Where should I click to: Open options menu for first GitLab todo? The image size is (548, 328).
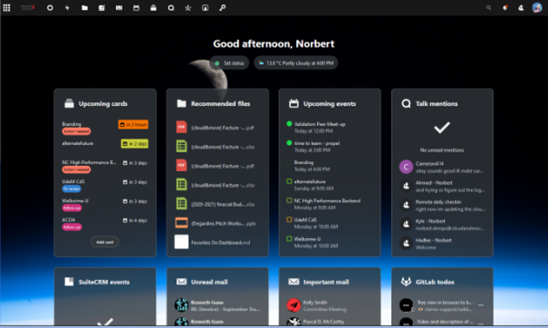(480, 305)
